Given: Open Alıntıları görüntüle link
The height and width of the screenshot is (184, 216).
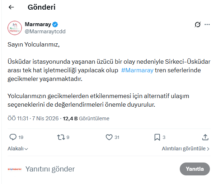Looking at the screenshot, I should click(186, 149).
